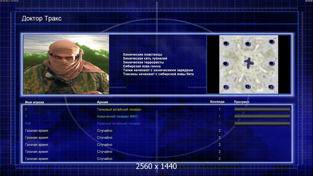The width and height of the screenshot is (313, 176).
Task: Click the progress bar for player 7
Action: point(262,109)
